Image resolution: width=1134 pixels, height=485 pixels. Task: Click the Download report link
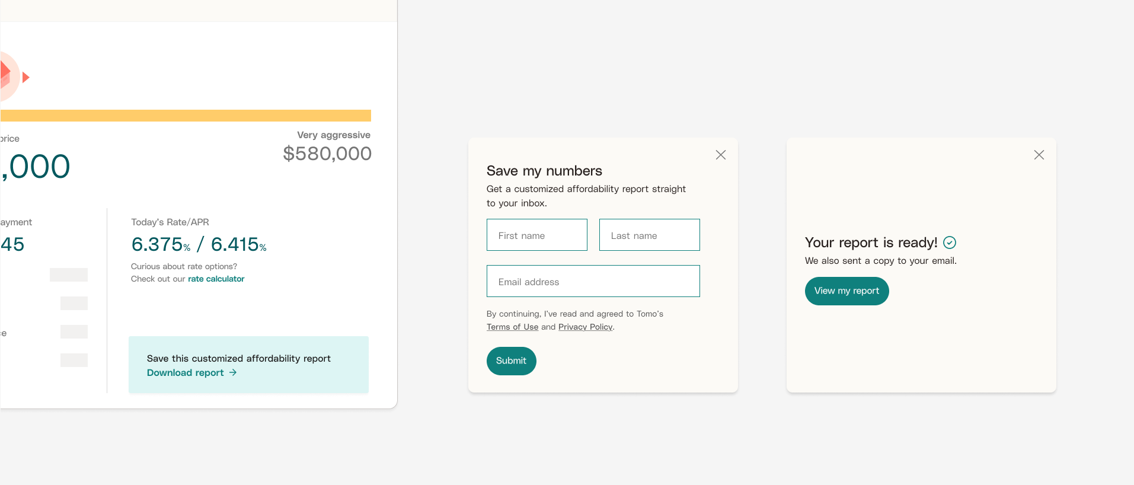[x=186, y=372]
